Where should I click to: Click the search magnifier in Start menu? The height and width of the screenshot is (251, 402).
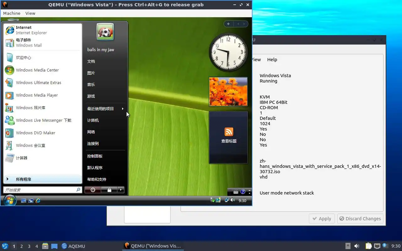pos(78,190)
